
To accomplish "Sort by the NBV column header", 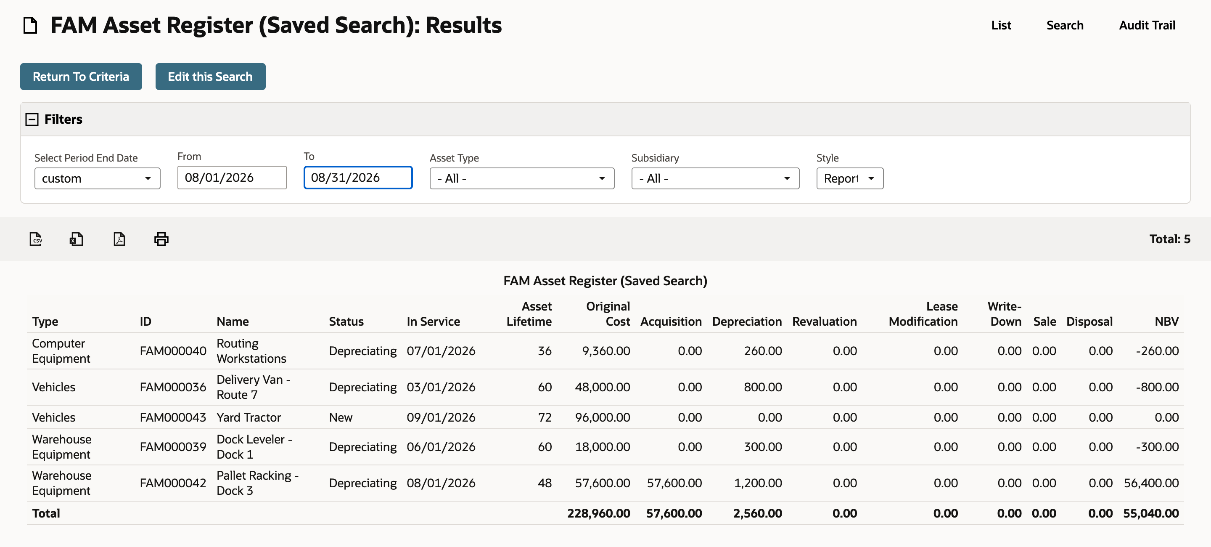I will 1166,321.
